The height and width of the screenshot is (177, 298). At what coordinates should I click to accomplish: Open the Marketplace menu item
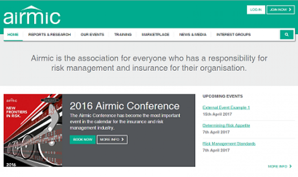(155, 35)
